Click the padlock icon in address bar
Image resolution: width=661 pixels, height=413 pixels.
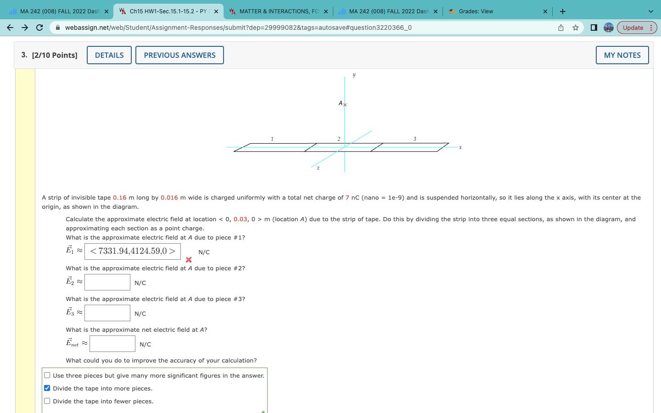coord(58,28)
